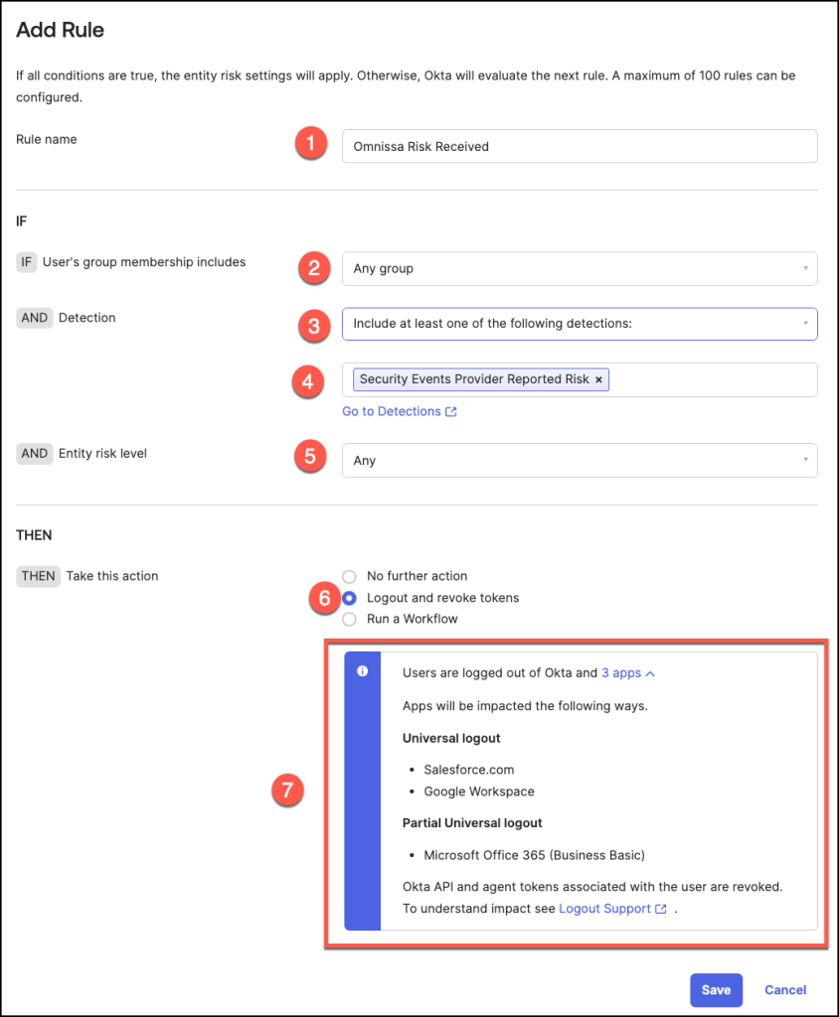Click external link icon beside Logout Support
Image resolution: width=839 pixels, height=1017 pixels.
tap(661, 909)
